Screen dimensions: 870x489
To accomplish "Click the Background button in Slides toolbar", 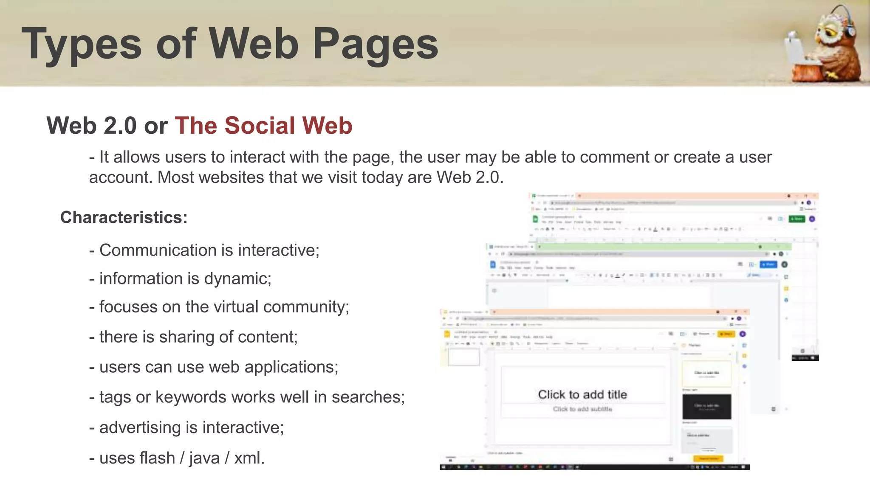I will (541, 343).
